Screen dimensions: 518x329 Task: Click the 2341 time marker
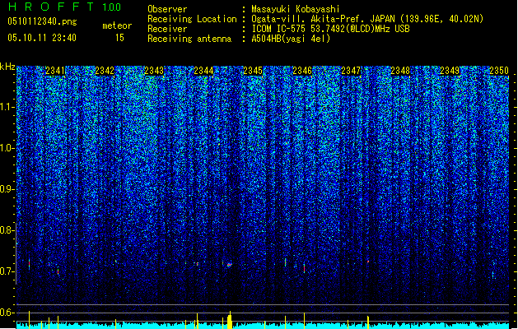tap(55, 71)
